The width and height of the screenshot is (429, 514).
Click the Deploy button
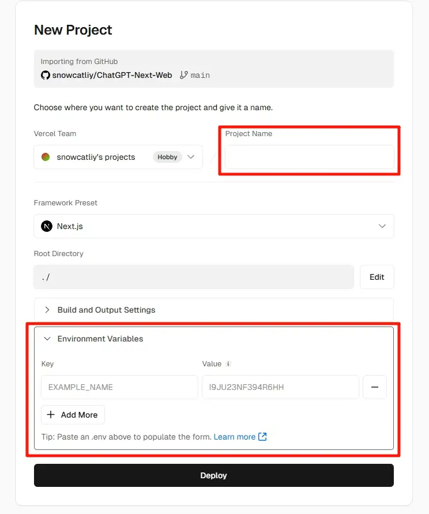click(x=214, y=475)
